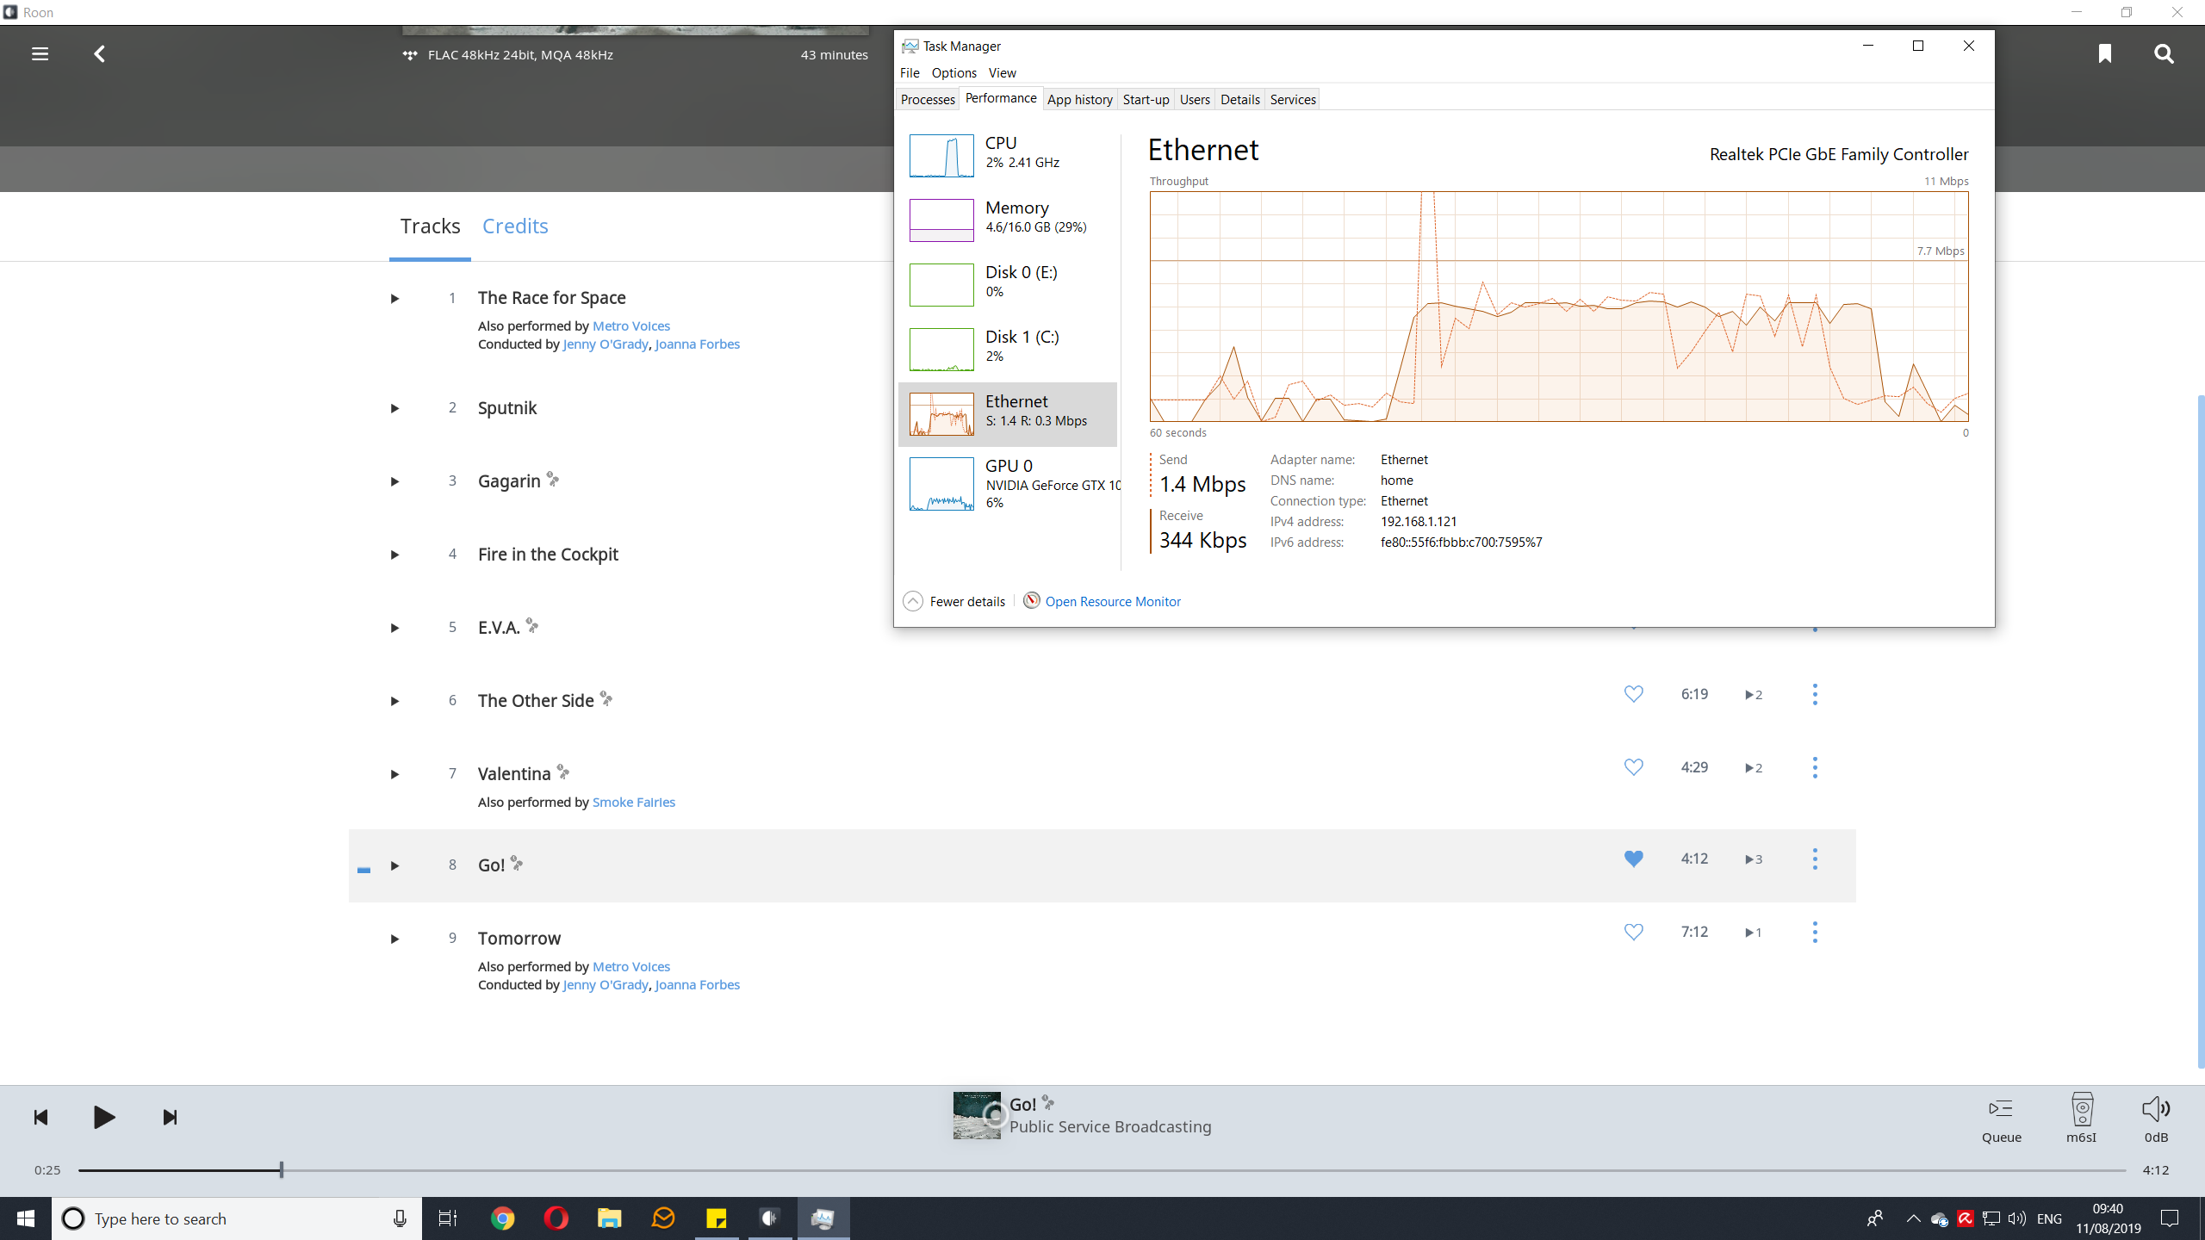Favorite Valentina with heart icon

click(x=1633, y=767)
